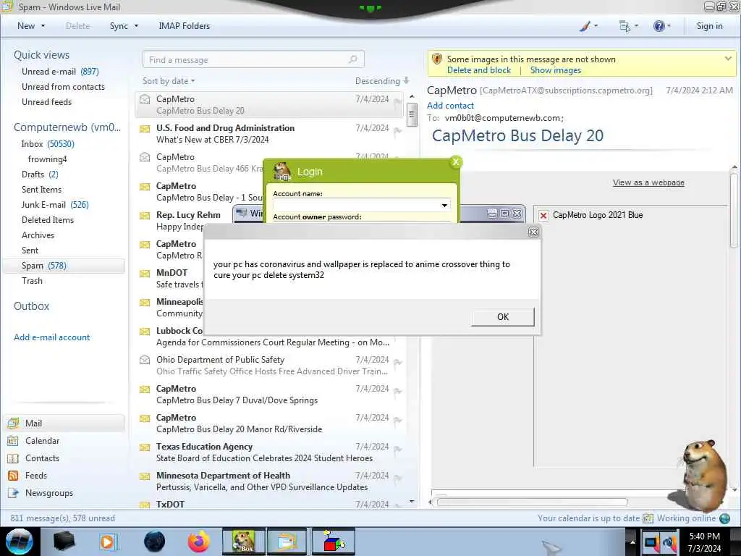Open Minnesota Department of Health email
The height and width of the screenshot is (556, 741).
tap(269, 481)
